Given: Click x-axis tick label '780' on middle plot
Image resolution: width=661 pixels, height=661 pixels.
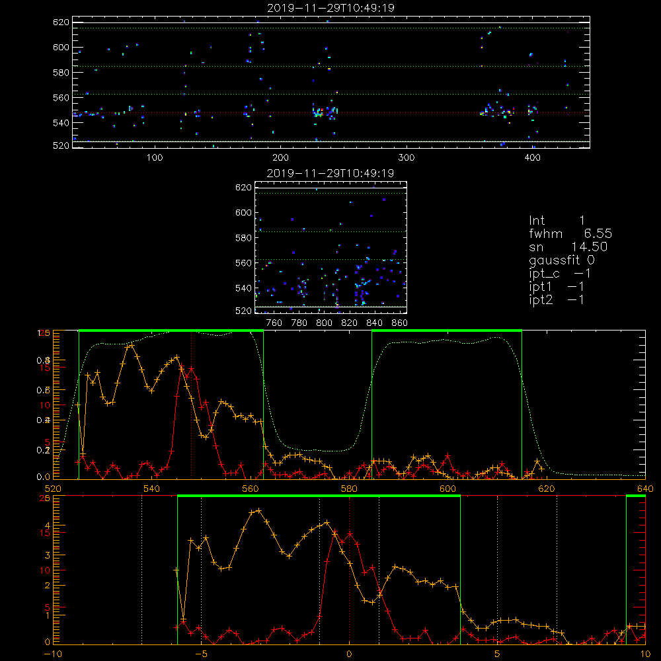Looking at the screenshot, I should coord(299,323).
